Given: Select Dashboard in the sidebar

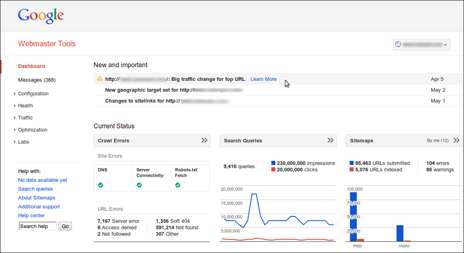Looking at the screenshot, I should point(31,67).
